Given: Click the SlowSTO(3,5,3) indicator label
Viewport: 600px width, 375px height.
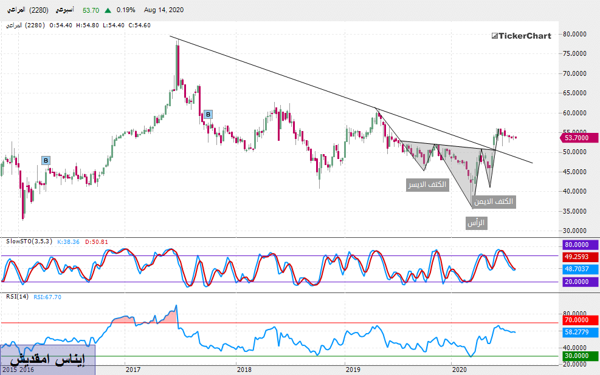Looking at the screenshot, I should tap(29, 242).
